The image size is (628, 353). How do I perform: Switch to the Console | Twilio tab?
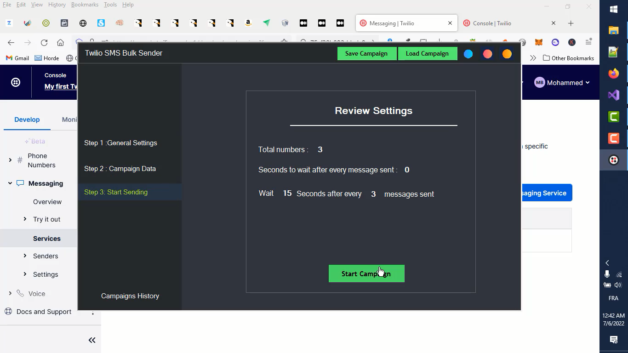pyautogui.click(x=510, y=23)
